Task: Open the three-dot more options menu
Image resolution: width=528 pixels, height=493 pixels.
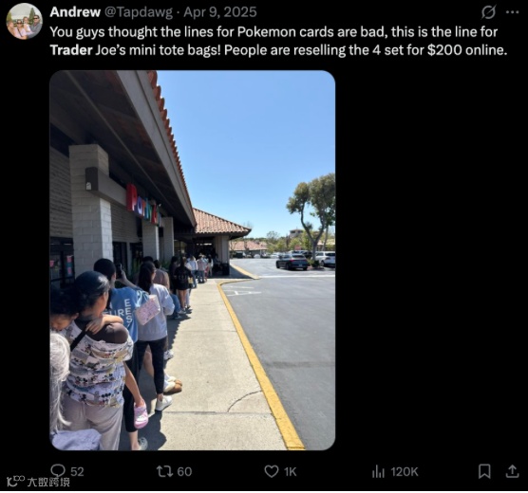Action: 512,12
